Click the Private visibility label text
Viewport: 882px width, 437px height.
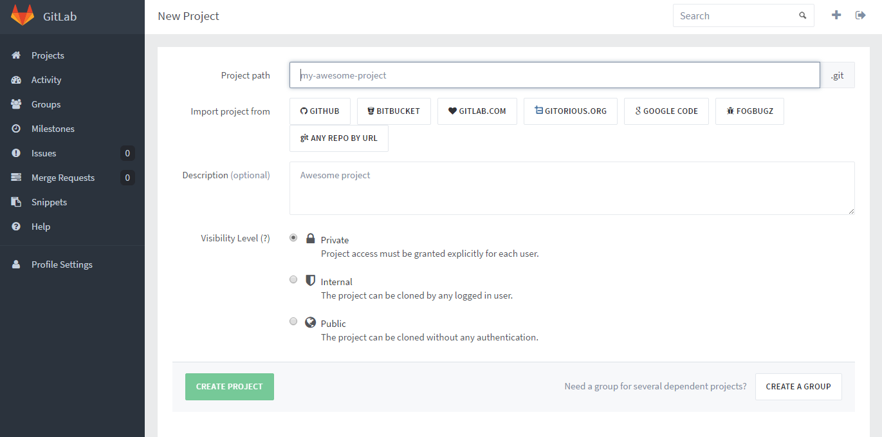point(335,240)
